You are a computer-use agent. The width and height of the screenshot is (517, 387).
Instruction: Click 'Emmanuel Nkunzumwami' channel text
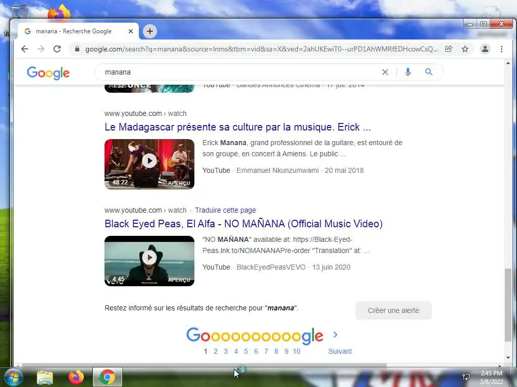point(278,170)
